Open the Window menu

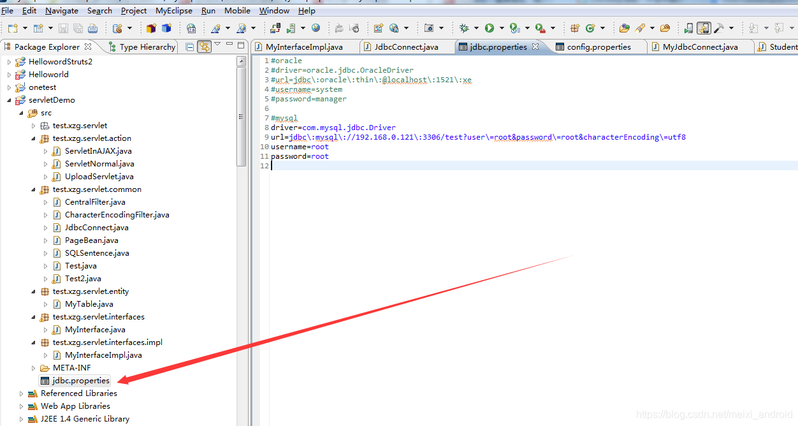point(275,11)
